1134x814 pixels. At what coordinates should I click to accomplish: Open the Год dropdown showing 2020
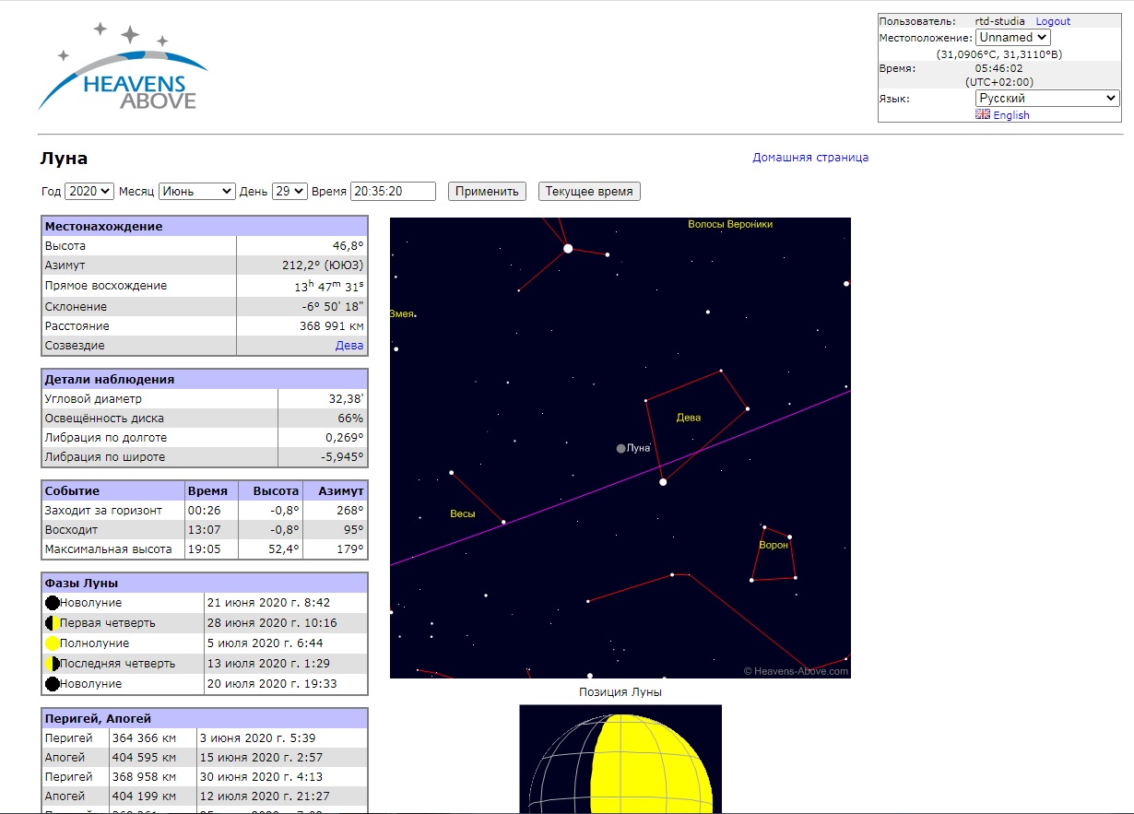(89, 191)
